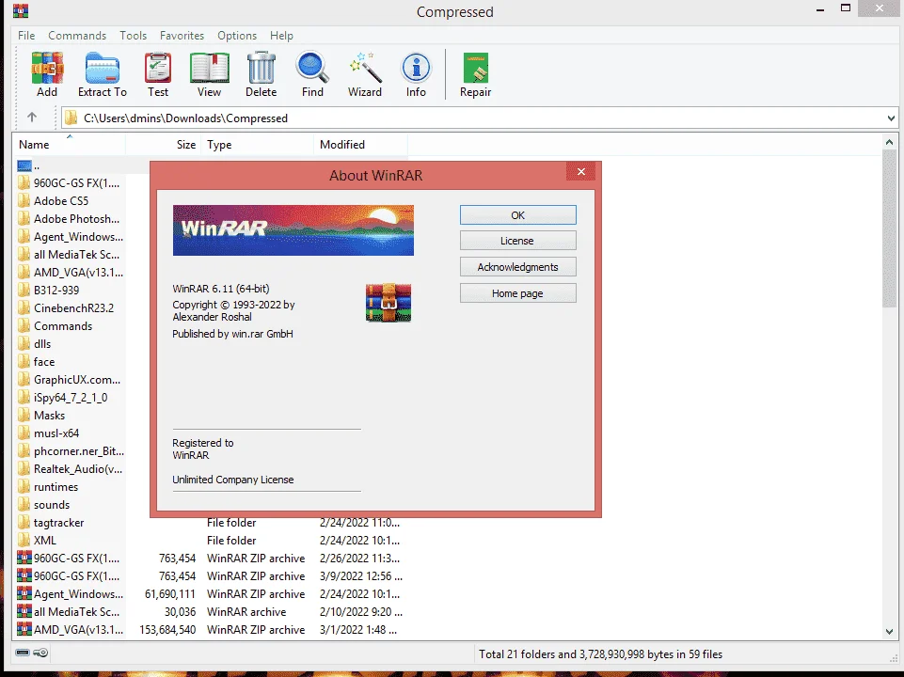Select the phcorner.ner_Bit... folder row
904x677 pixels.
tap(70, 450)
